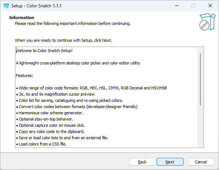
Task: Click the 'Setup - Color Snatch 1.1.1' title text
Action: [36, 6]
